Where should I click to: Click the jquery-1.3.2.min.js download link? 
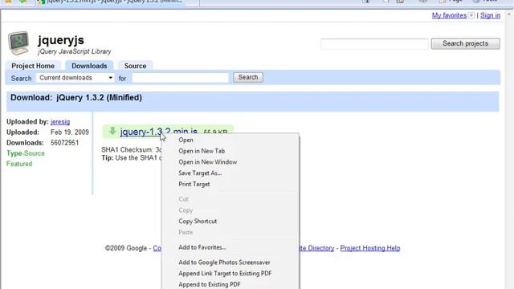[x=159, y=132]
